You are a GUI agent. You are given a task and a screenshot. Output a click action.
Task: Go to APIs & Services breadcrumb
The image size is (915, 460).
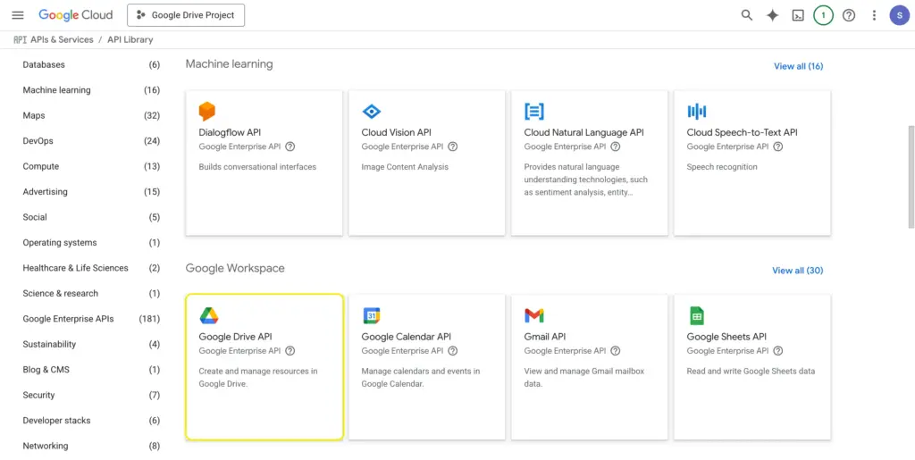click(x=62, y=39)
